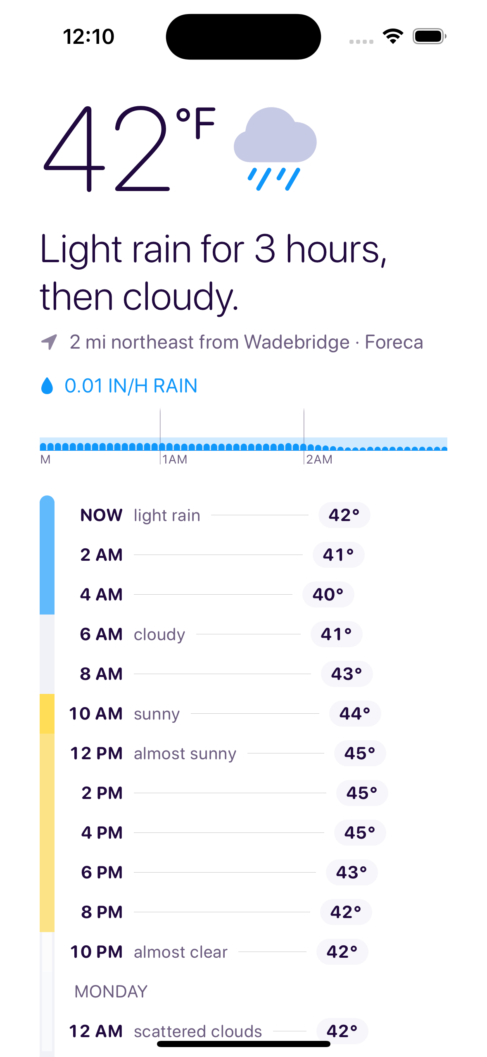This screenshot has width=487, height=1057.
Task: Open the Foreca data source link
Action: (393, 342)
